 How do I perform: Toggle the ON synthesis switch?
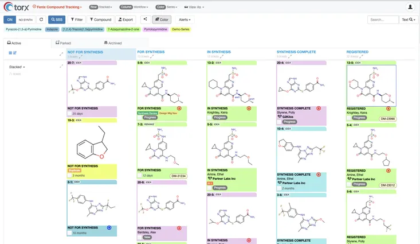[x=10, y=20]
